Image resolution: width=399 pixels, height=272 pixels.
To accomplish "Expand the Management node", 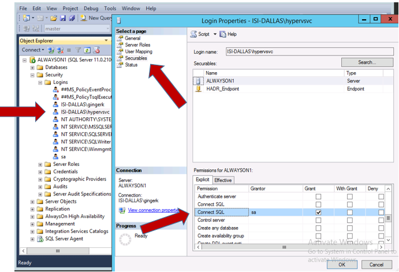I will [x=32, y=224].
